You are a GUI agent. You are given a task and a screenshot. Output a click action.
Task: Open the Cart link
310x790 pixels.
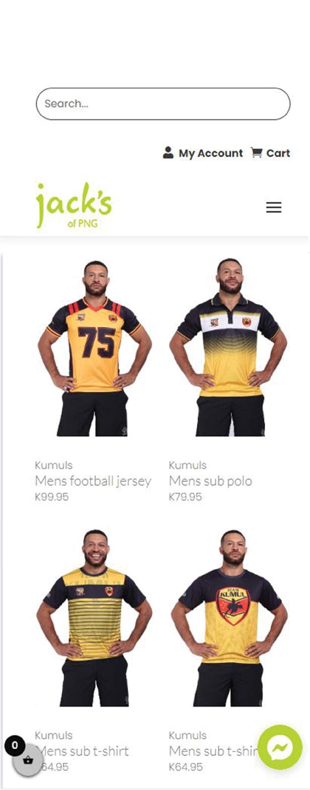click(278, 153)
